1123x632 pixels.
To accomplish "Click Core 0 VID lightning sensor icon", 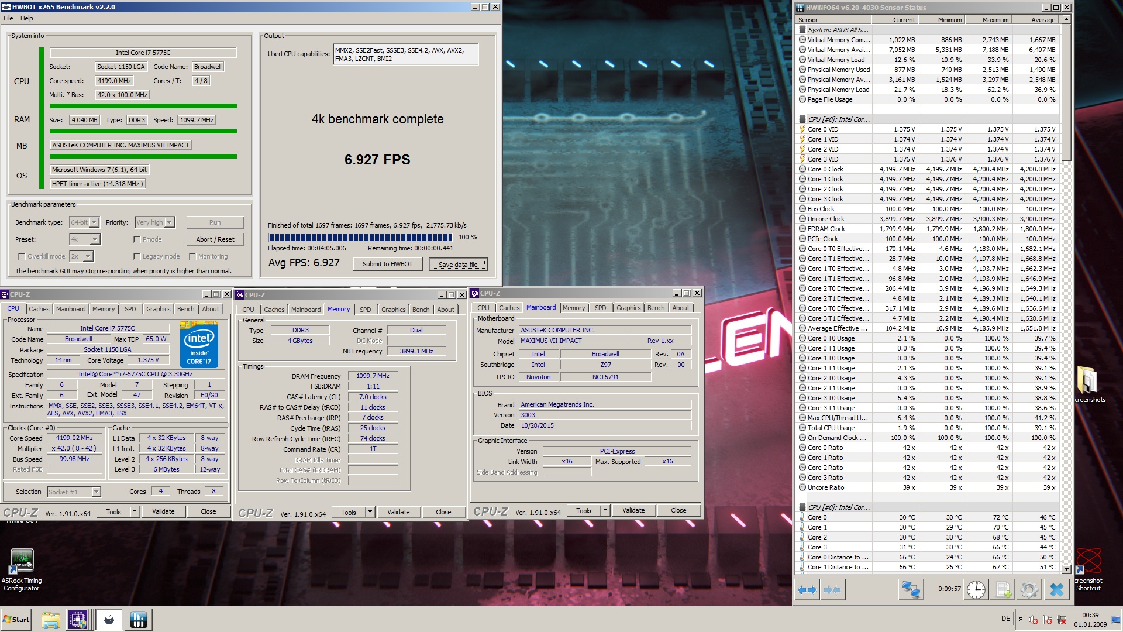I will point(802,129).
